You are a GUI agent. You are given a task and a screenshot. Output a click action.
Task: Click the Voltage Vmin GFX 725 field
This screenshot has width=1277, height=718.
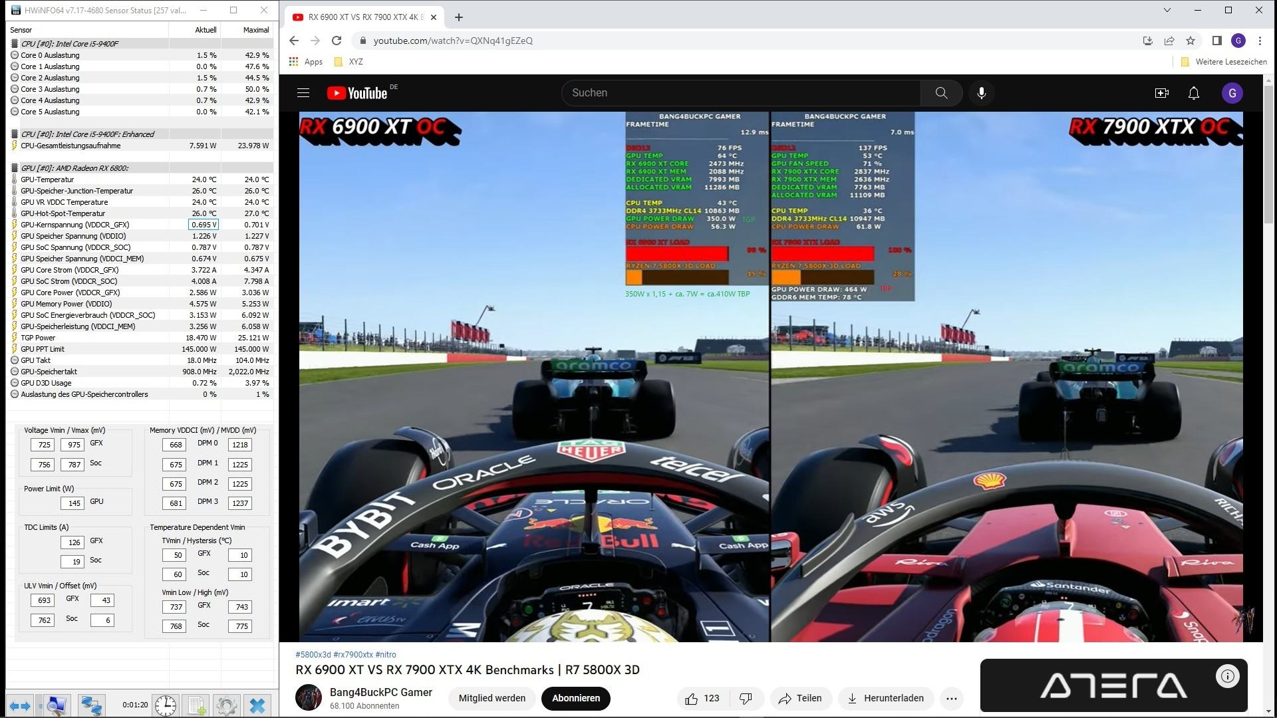[x=43, y=445]
